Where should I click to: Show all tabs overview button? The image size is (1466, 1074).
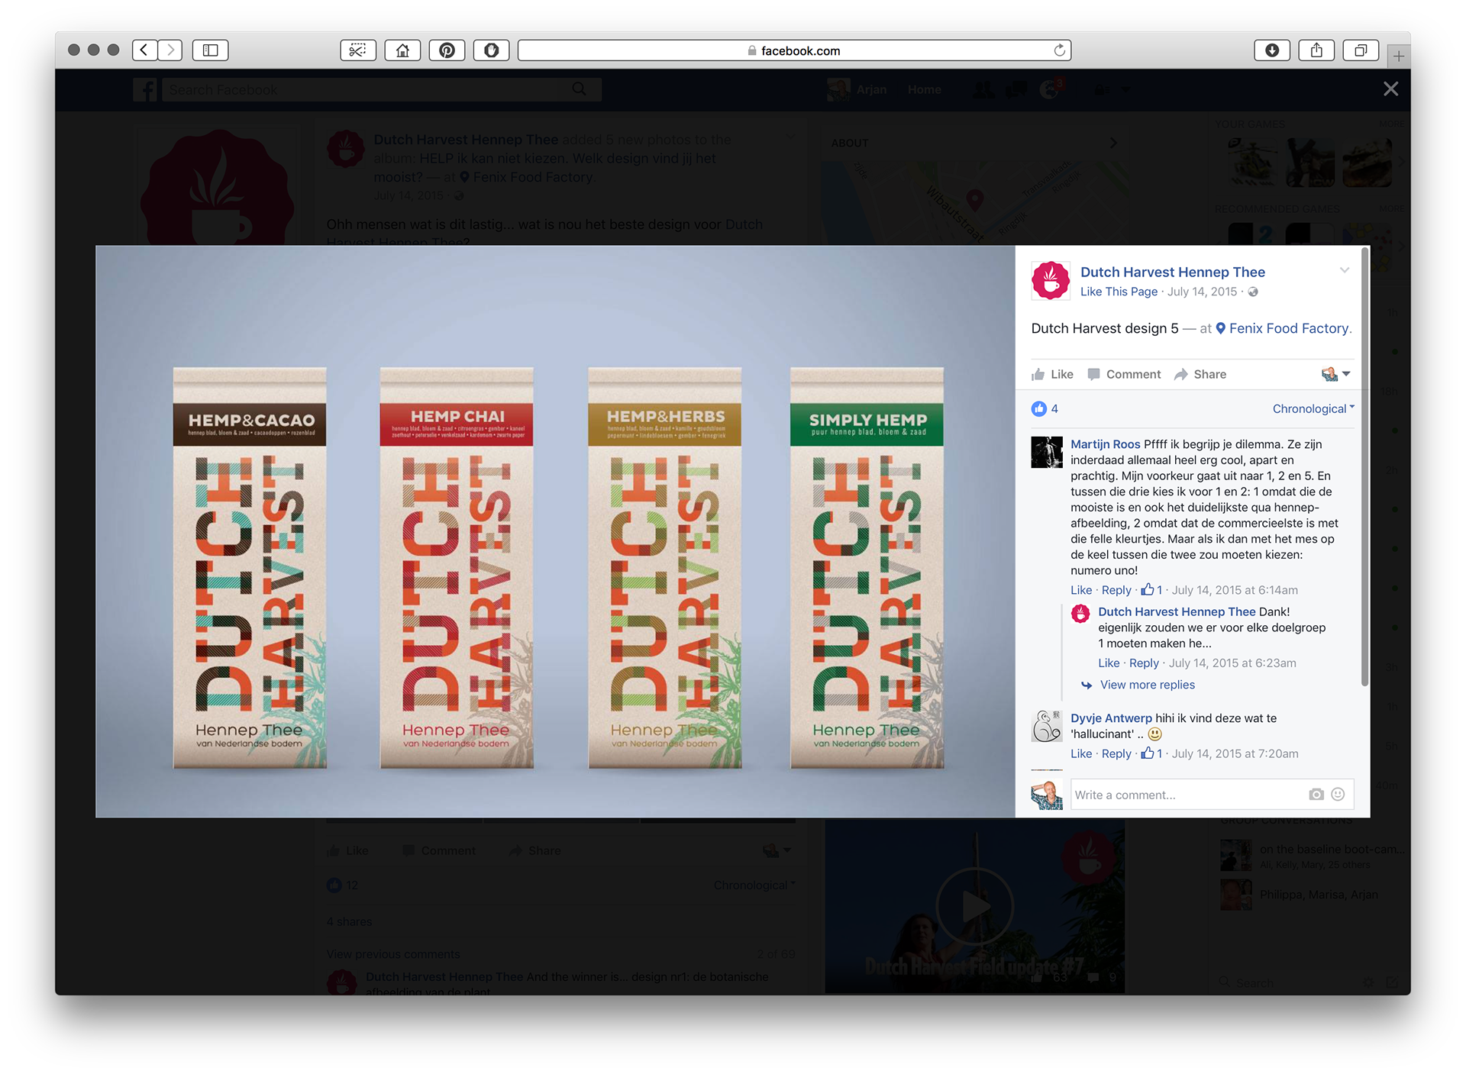1361,50
